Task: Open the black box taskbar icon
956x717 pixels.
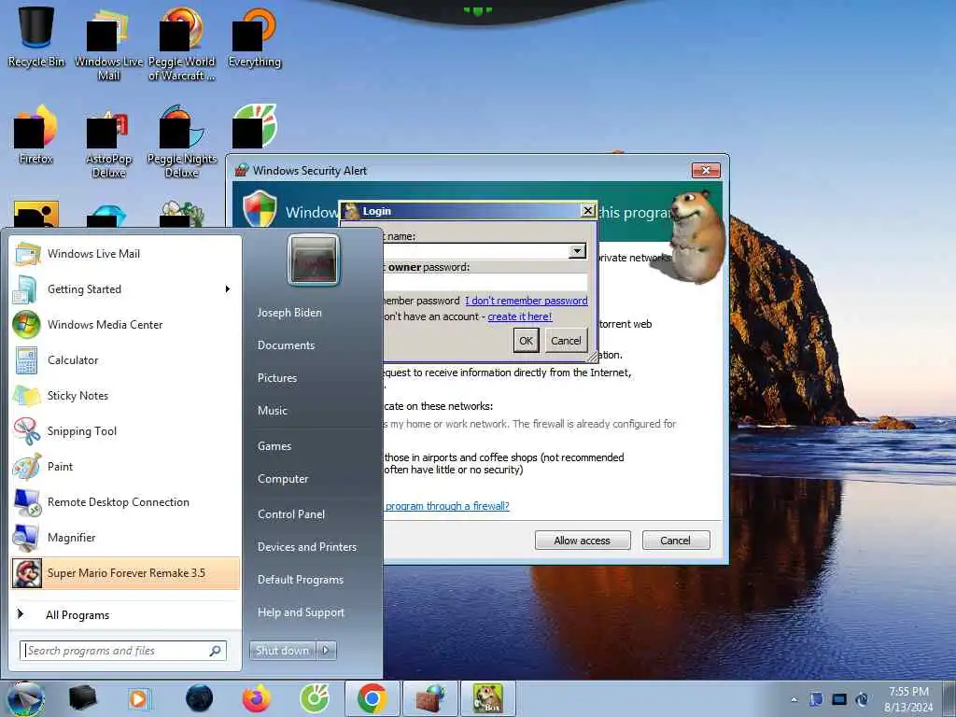Action: pyautogui.click(x=83, y=698)
